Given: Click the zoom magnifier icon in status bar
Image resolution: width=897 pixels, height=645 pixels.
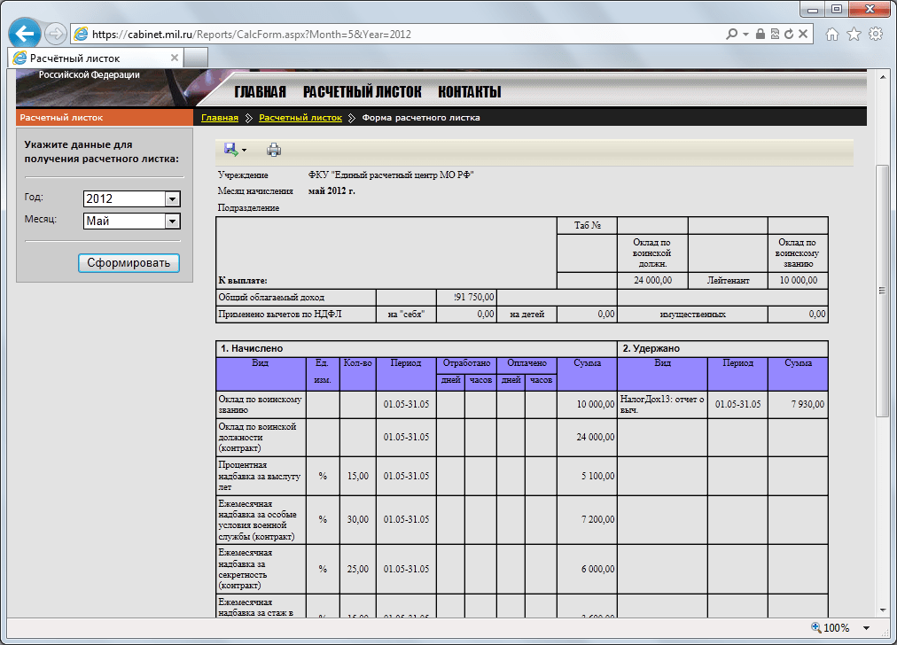Looking at the screenshot, I should (x=816, y=627).
